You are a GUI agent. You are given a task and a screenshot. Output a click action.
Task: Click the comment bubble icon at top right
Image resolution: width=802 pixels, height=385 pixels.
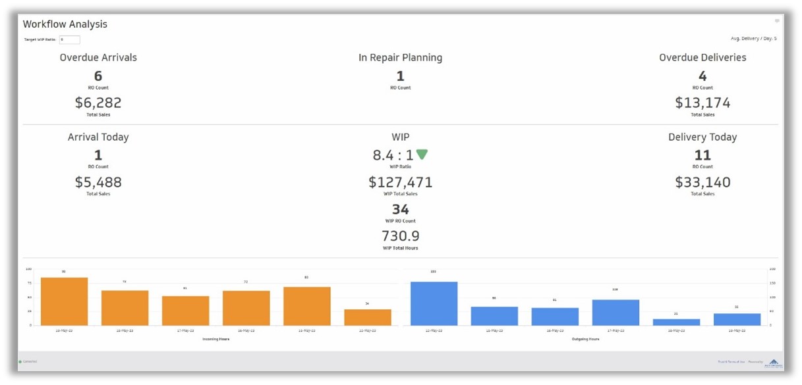point(777,21)
